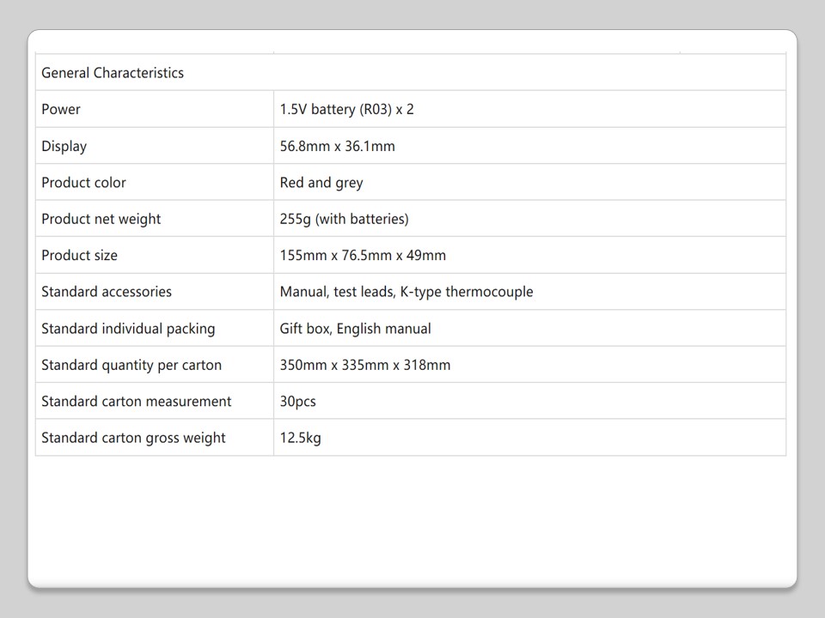Click the 350mm x 335mm x 318mm value
The image size is (825, 618).
coord(365,365)
